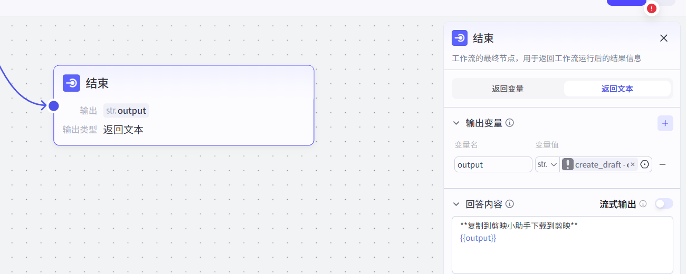Image resolution: width=686 pixels, height=274 pixels.
Task: Click the node's input connection port
Action: 53,106
